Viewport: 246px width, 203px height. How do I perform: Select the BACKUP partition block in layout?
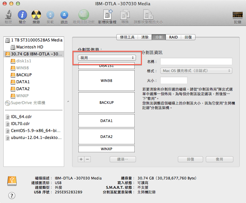(x=106, y=103)
